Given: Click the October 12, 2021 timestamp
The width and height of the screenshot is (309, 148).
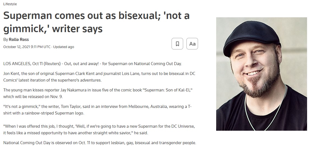Looking at the screenshot, I should [x=27, y=47].
